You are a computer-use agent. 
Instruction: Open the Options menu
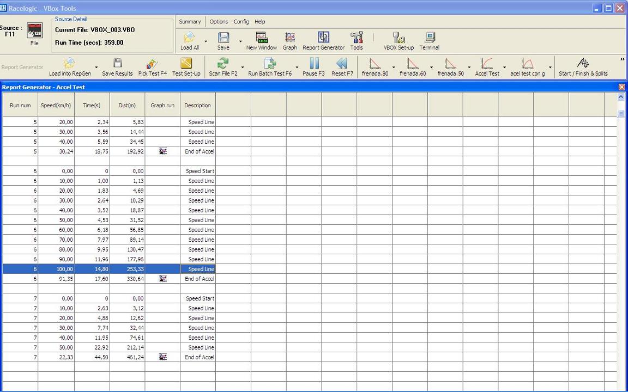coord(219,22)
